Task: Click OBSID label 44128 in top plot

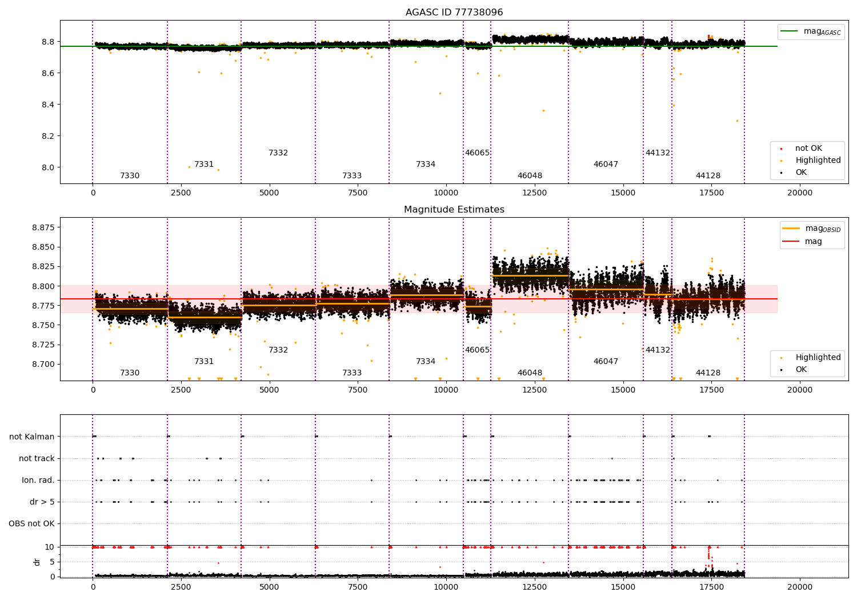Action: pyautogui.click(x=708, y=176)
